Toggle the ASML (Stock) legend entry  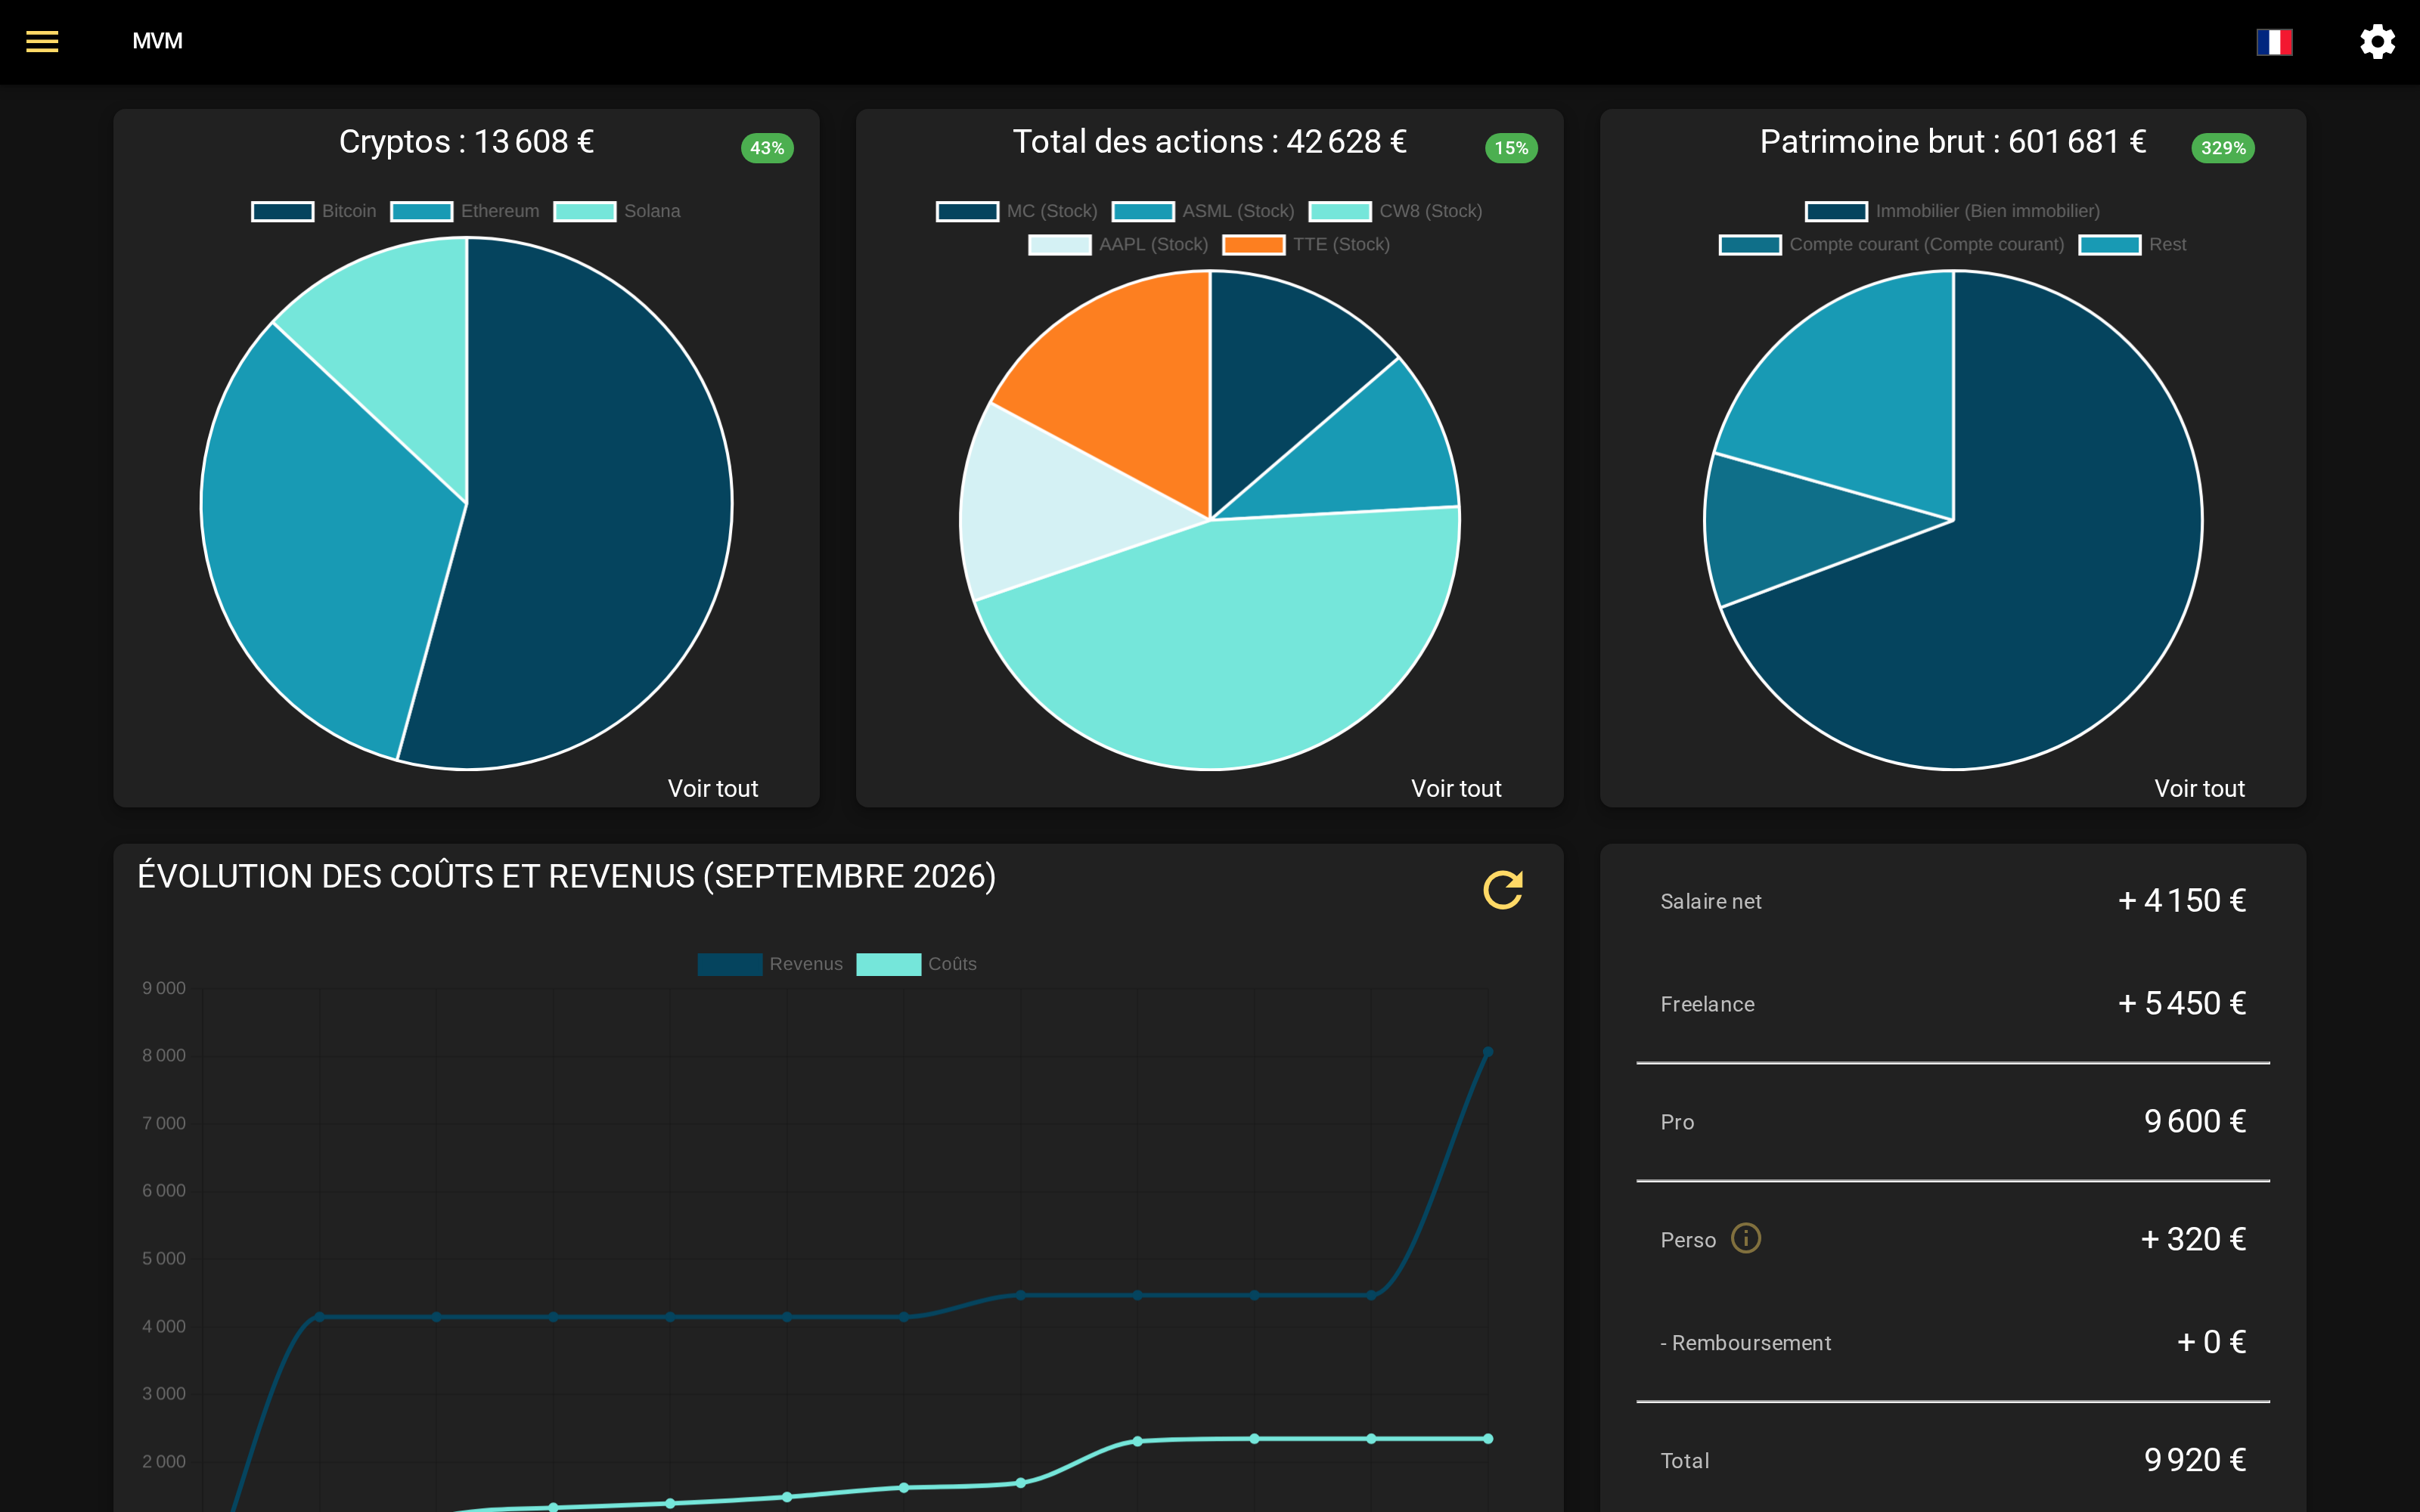click(x=1203, y=211)
